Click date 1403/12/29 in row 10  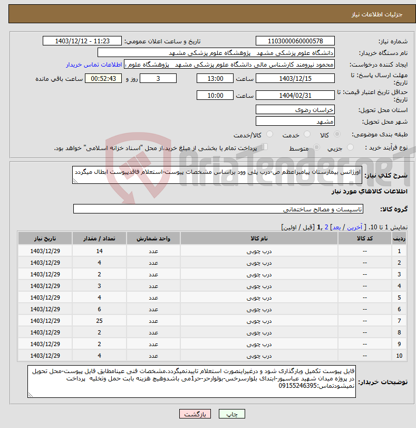point(45,356)
